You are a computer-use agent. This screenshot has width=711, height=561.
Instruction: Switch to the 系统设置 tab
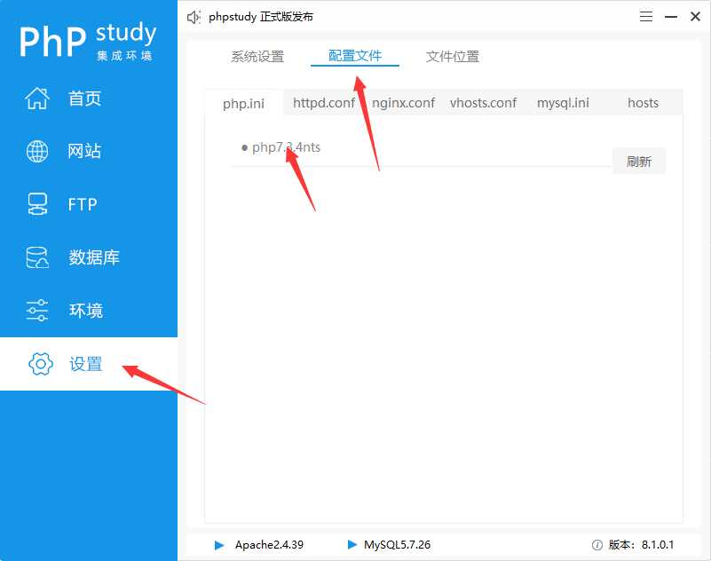[257, 56]
